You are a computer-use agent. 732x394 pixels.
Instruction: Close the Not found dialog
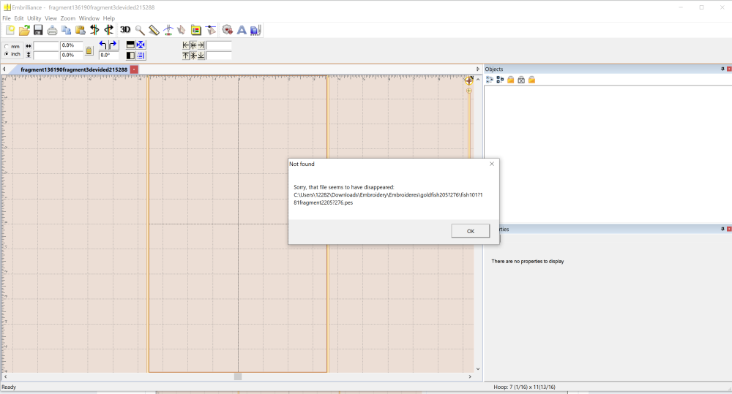coord(491,164)
